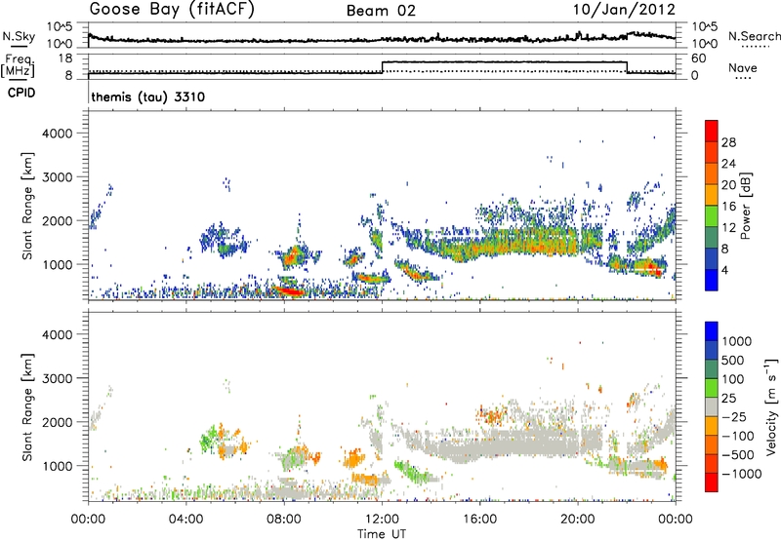Image resolution: width=781 pixels, height=540 pixels.
Task: Click the -100 velocity colorbar label
Action: tap(737, 436)
